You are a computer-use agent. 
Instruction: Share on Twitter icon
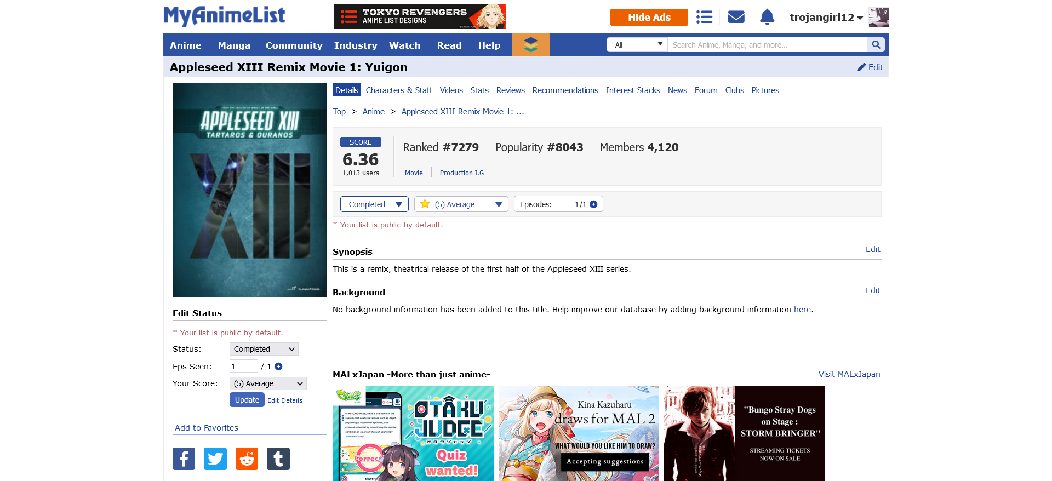point(215,459)
